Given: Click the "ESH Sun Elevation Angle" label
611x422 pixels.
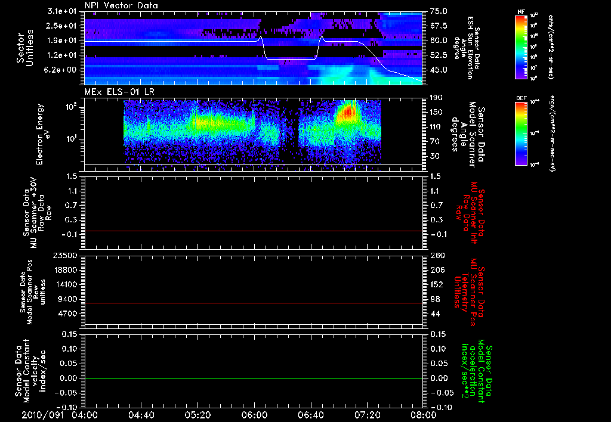Looking at the screenshot, I should click(x=467, y=48).
